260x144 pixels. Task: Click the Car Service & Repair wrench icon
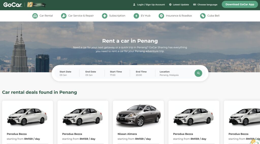pos(64,16)
